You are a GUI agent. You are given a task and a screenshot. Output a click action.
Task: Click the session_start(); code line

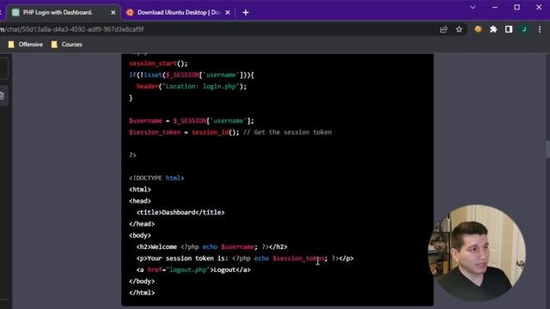(158, 64)
